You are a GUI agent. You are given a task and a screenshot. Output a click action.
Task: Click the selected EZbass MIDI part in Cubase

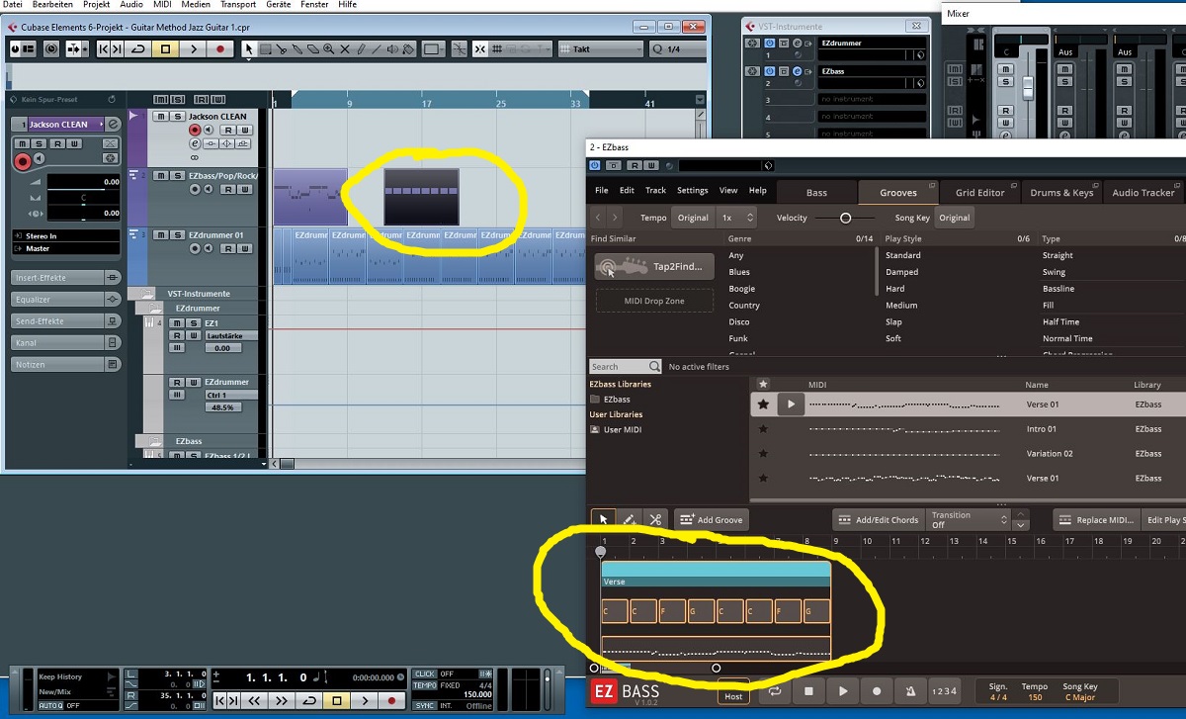tap(421, 197)
